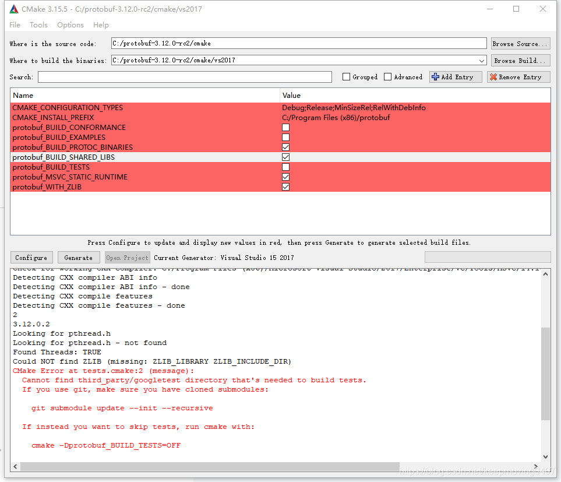Close the CMake window
The width and height of the screenshot is (561, 482).
pos(543,9)
